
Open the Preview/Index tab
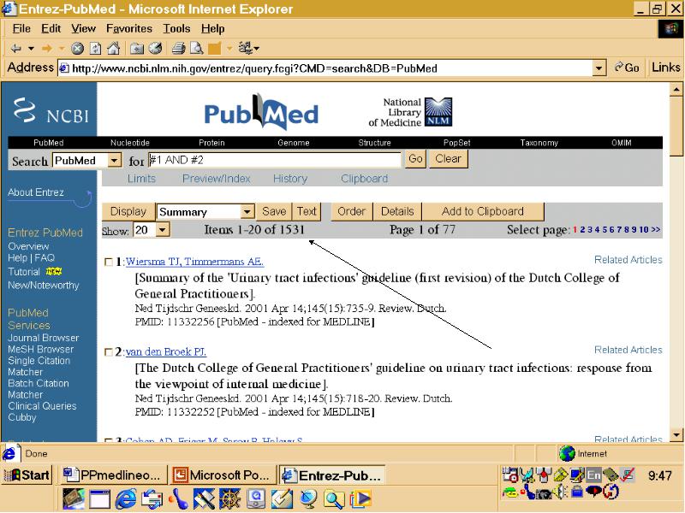217,179
